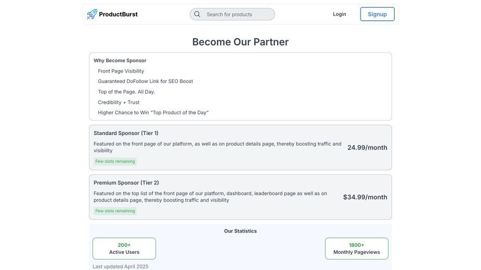Screen dimensions: 481x270
Task: Click the ProductBurst rocket logo icon
Action: point(92,14)
